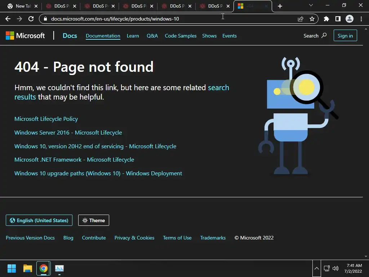Open Chrome profile avatar
The image size is (369, 277).
coord(350,19)
